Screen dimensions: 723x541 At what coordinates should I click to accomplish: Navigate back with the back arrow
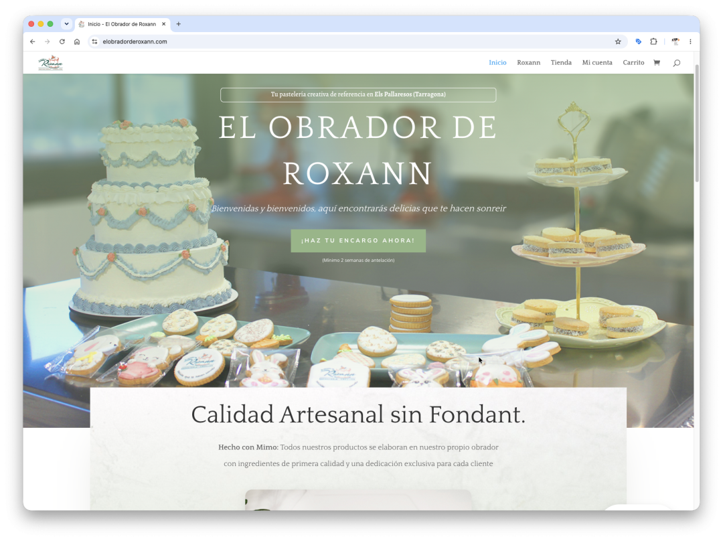32,42
